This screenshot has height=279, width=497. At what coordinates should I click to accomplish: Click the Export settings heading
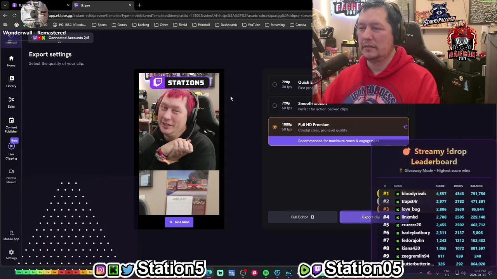[x=50, y=54]
